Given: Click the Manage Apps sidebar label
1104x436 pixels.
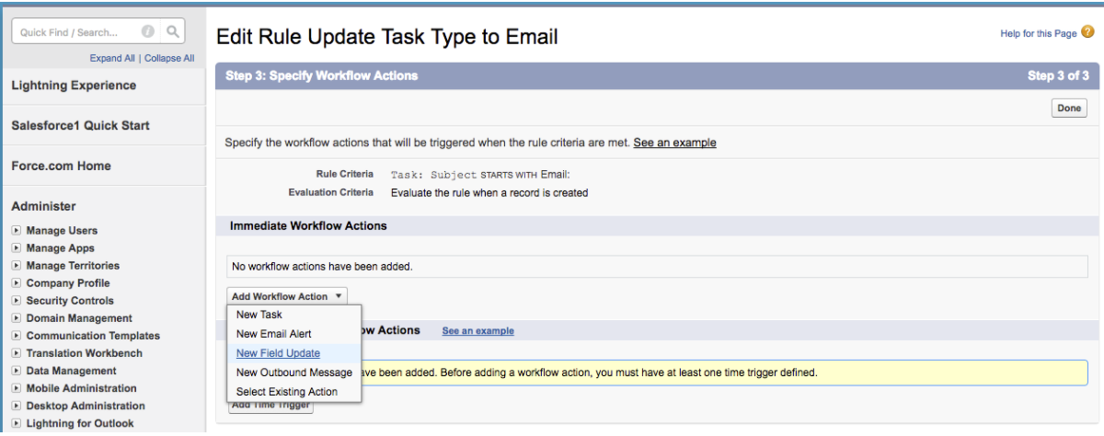Looking at the screenshot, I should (x=60, y=248).
